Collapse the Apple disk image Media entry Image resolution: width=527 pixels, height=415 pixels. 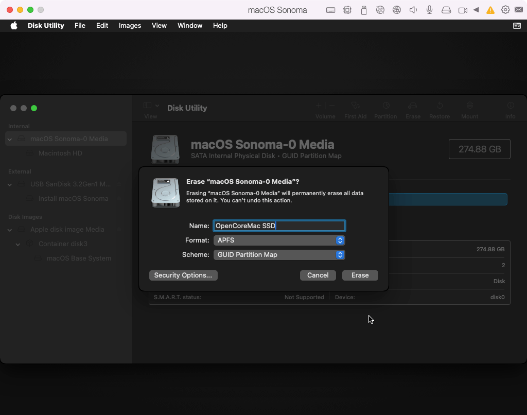[10, 230]
